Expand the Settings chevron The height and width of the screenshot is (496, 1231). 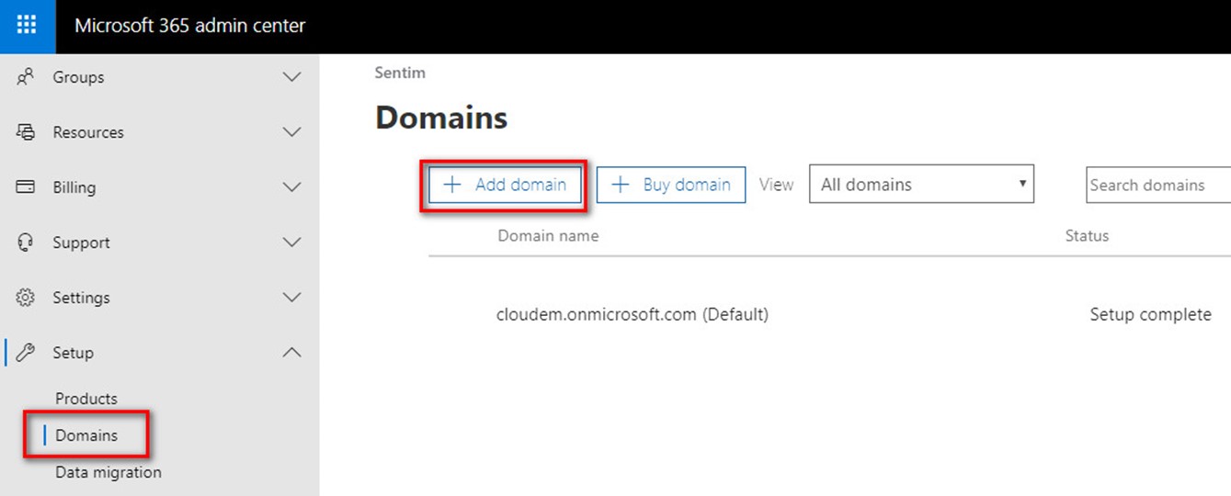(291, 298)
